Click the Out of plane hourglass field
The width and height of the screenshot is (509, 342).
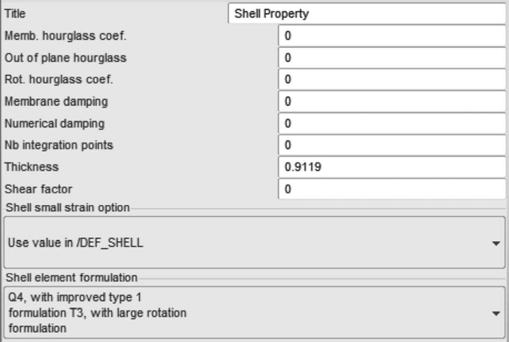pos(391,58)
